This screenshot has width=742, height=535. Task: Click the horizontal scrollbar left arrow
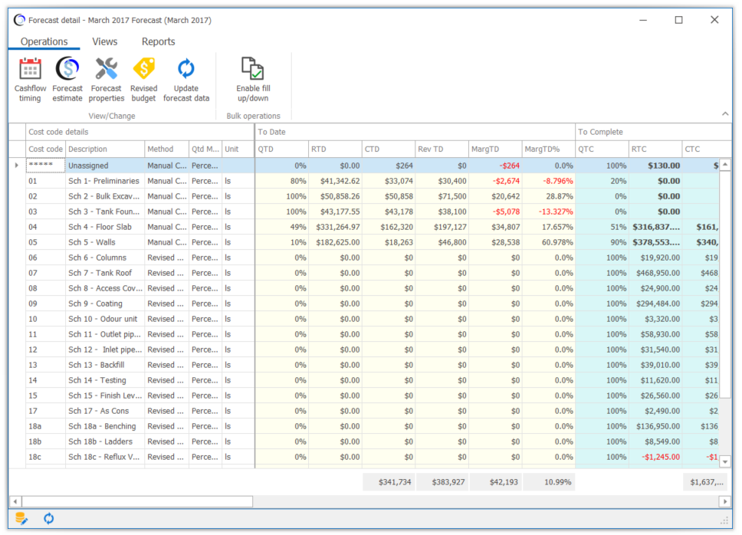[15, 501]
